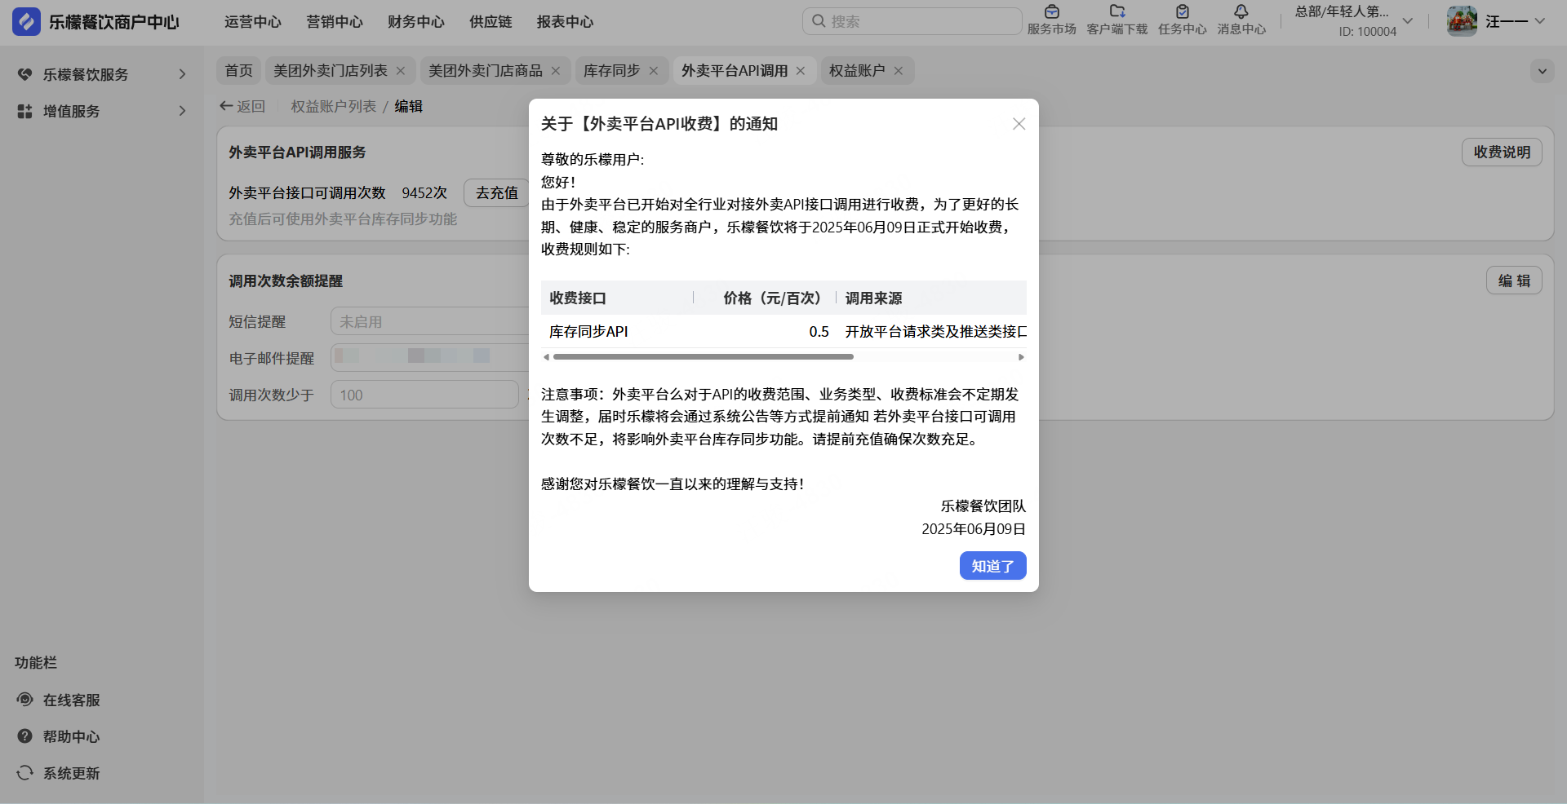Close the API fee notice dialog
The image size is (1567, 804).
(x=1019, y=124)
